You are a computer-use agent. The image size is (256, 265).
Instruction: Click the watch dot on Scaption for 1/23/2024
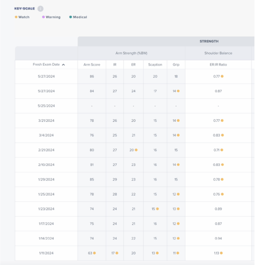coord(157,209)
